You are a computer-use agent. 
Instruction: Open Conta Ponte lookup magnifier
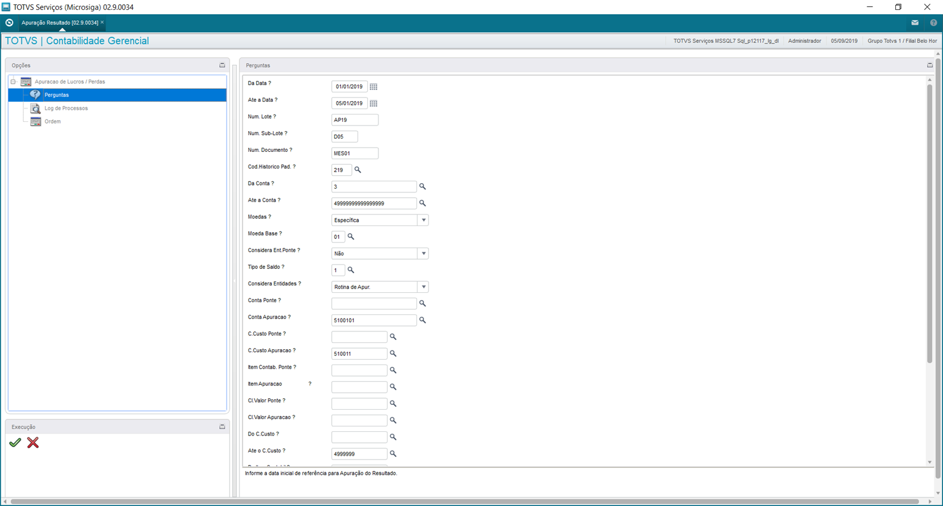click(x=423, y=303)
